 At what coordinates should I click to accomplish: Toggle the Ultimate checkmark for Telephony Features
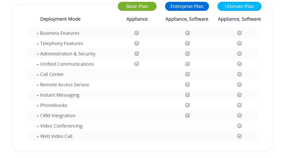[239, 43]
